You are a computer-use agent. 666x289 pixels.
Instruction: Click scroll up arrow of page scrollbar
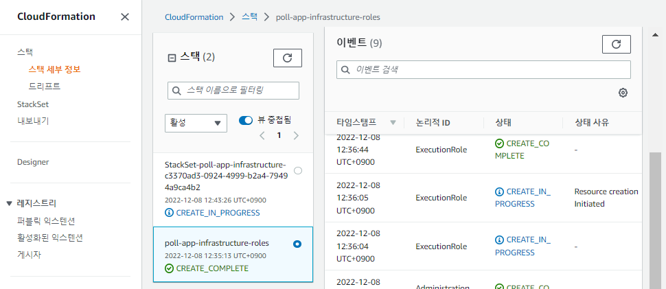(656, 35)
